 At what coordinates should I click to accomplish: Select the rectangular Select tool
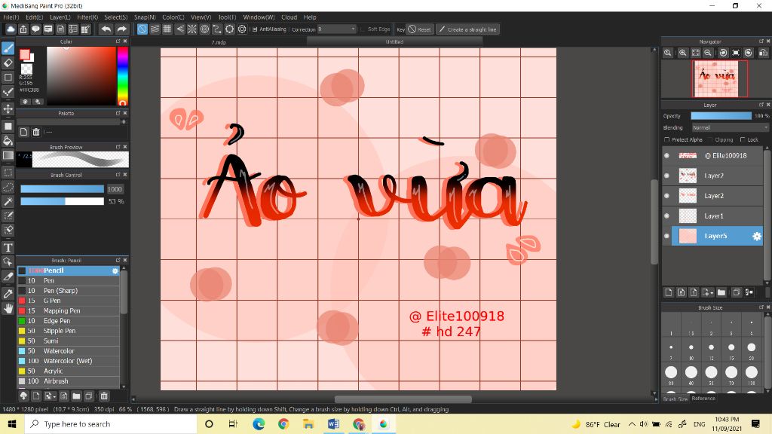8,173
